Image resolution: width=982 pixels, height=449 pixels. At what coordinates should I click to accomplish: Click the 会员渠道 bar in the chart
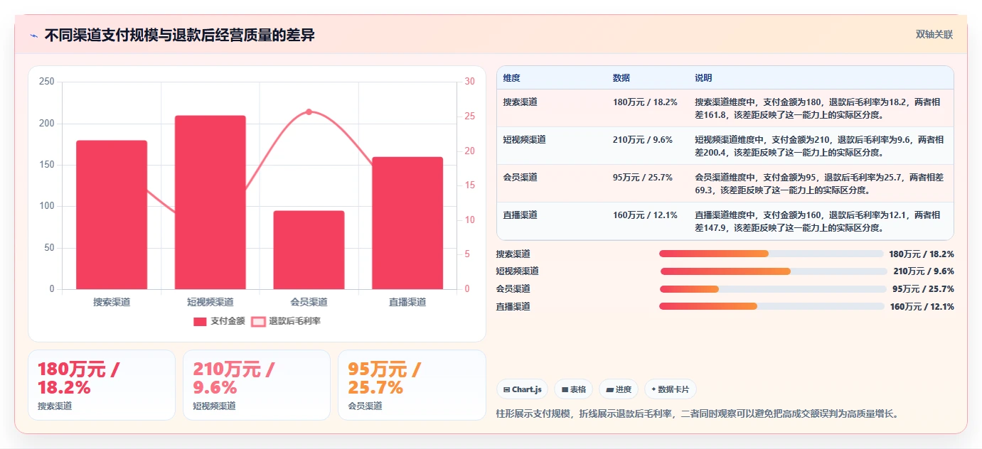click(309, 250)
